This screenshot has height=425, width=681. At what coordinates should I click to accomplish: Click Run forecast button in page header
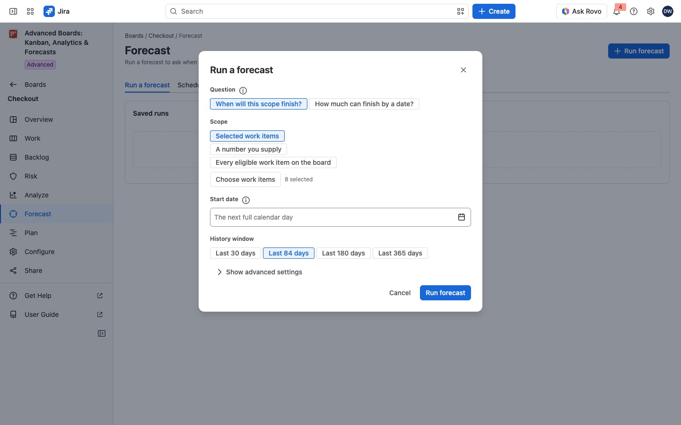coord(639,51)
